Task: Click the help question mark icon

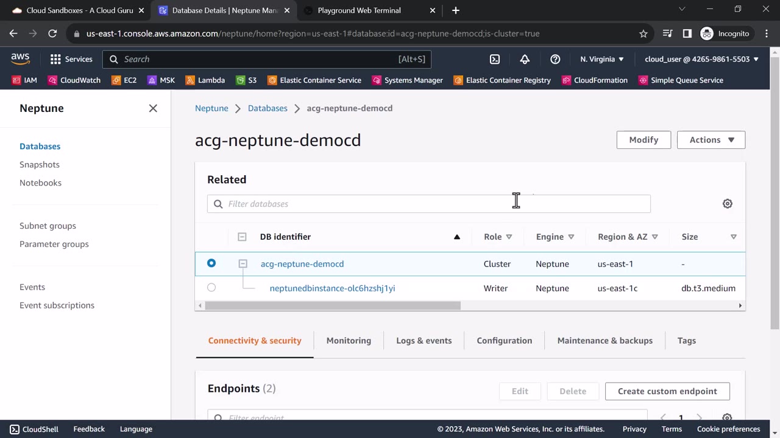Action: pos(555,59)
